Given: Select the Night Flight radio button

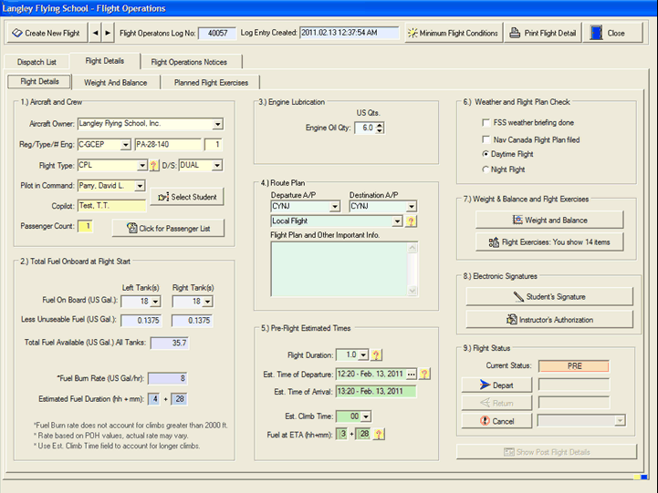Looking at the screenshot, I should (486, 169).
